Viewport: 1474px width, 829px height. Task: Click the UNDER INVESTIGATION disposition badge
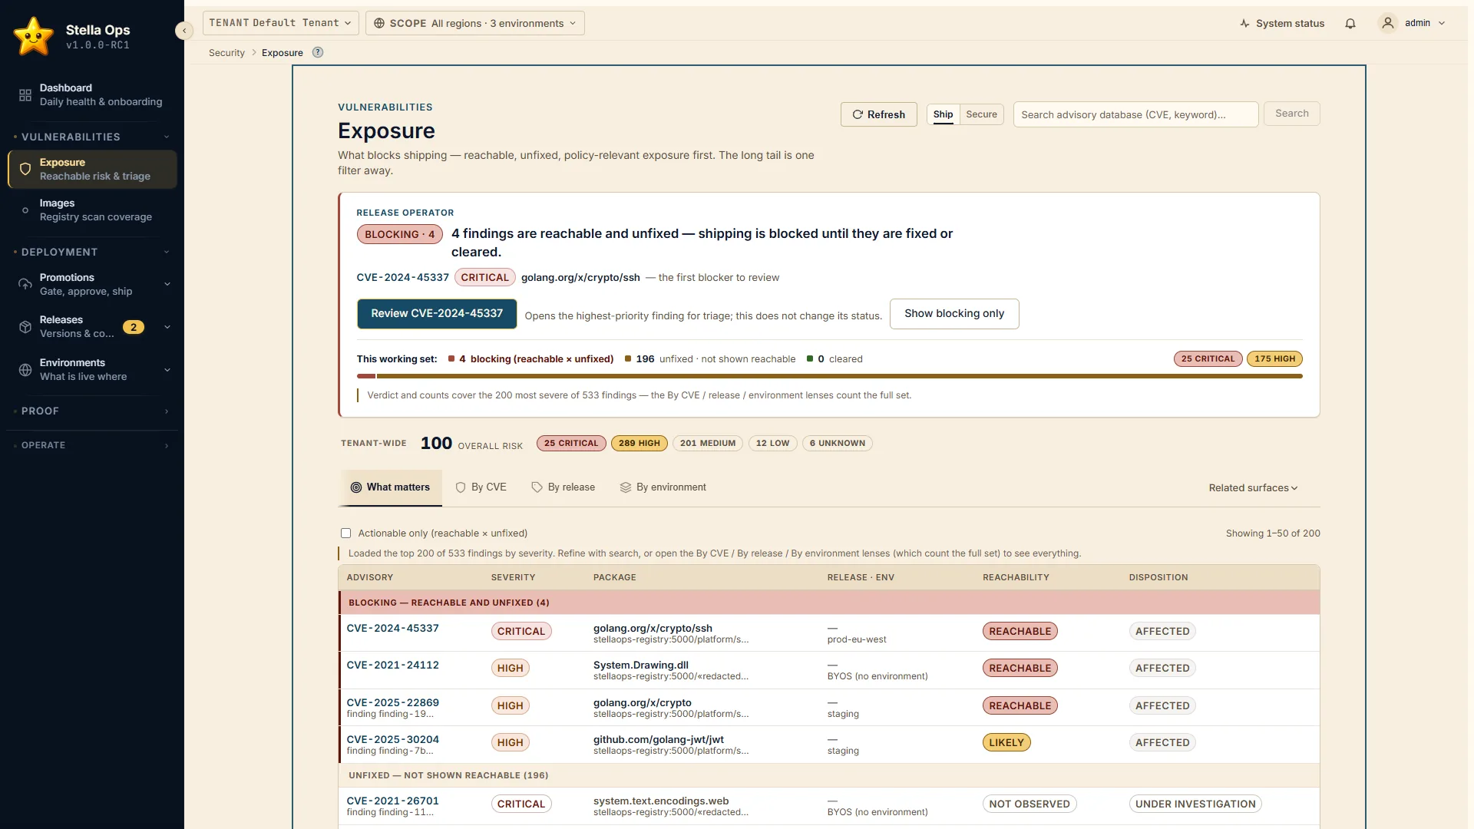click(1195, 804)
